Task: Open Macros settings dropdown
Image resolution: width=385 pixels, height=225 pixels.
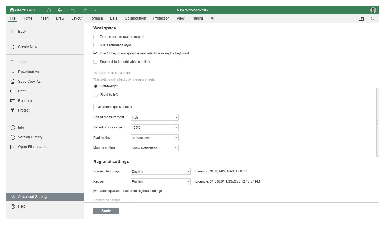Action: click(x=155, y=148)
